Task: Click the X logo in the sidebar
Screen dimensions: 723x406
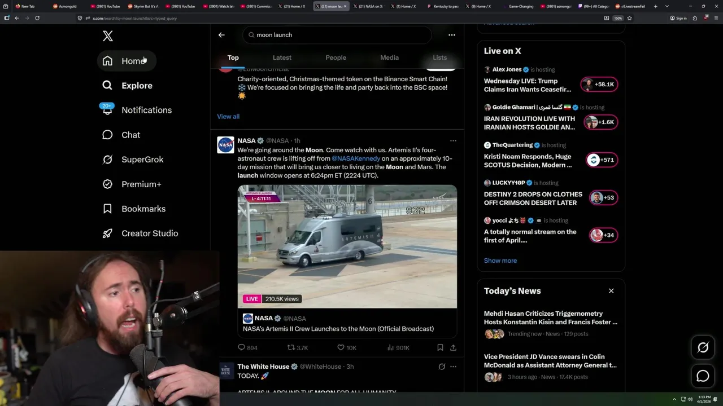Action: pos(108,36)
